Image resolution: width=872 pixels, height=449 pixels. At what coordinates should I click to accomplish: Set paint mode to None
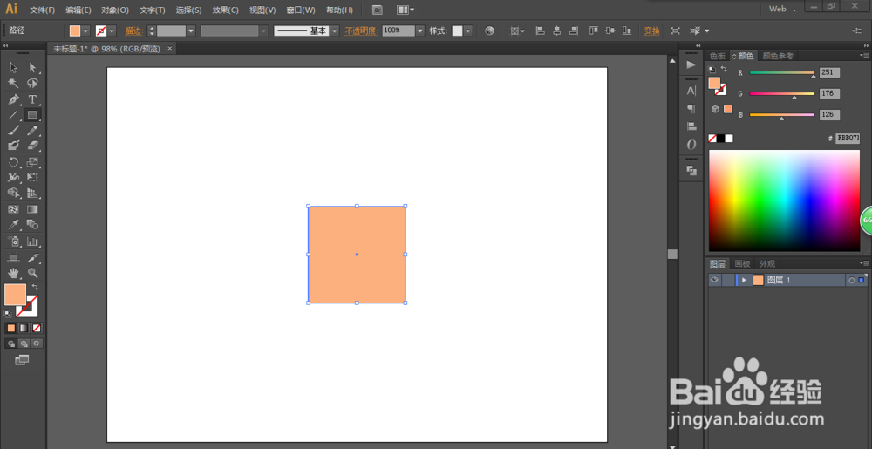36,328
